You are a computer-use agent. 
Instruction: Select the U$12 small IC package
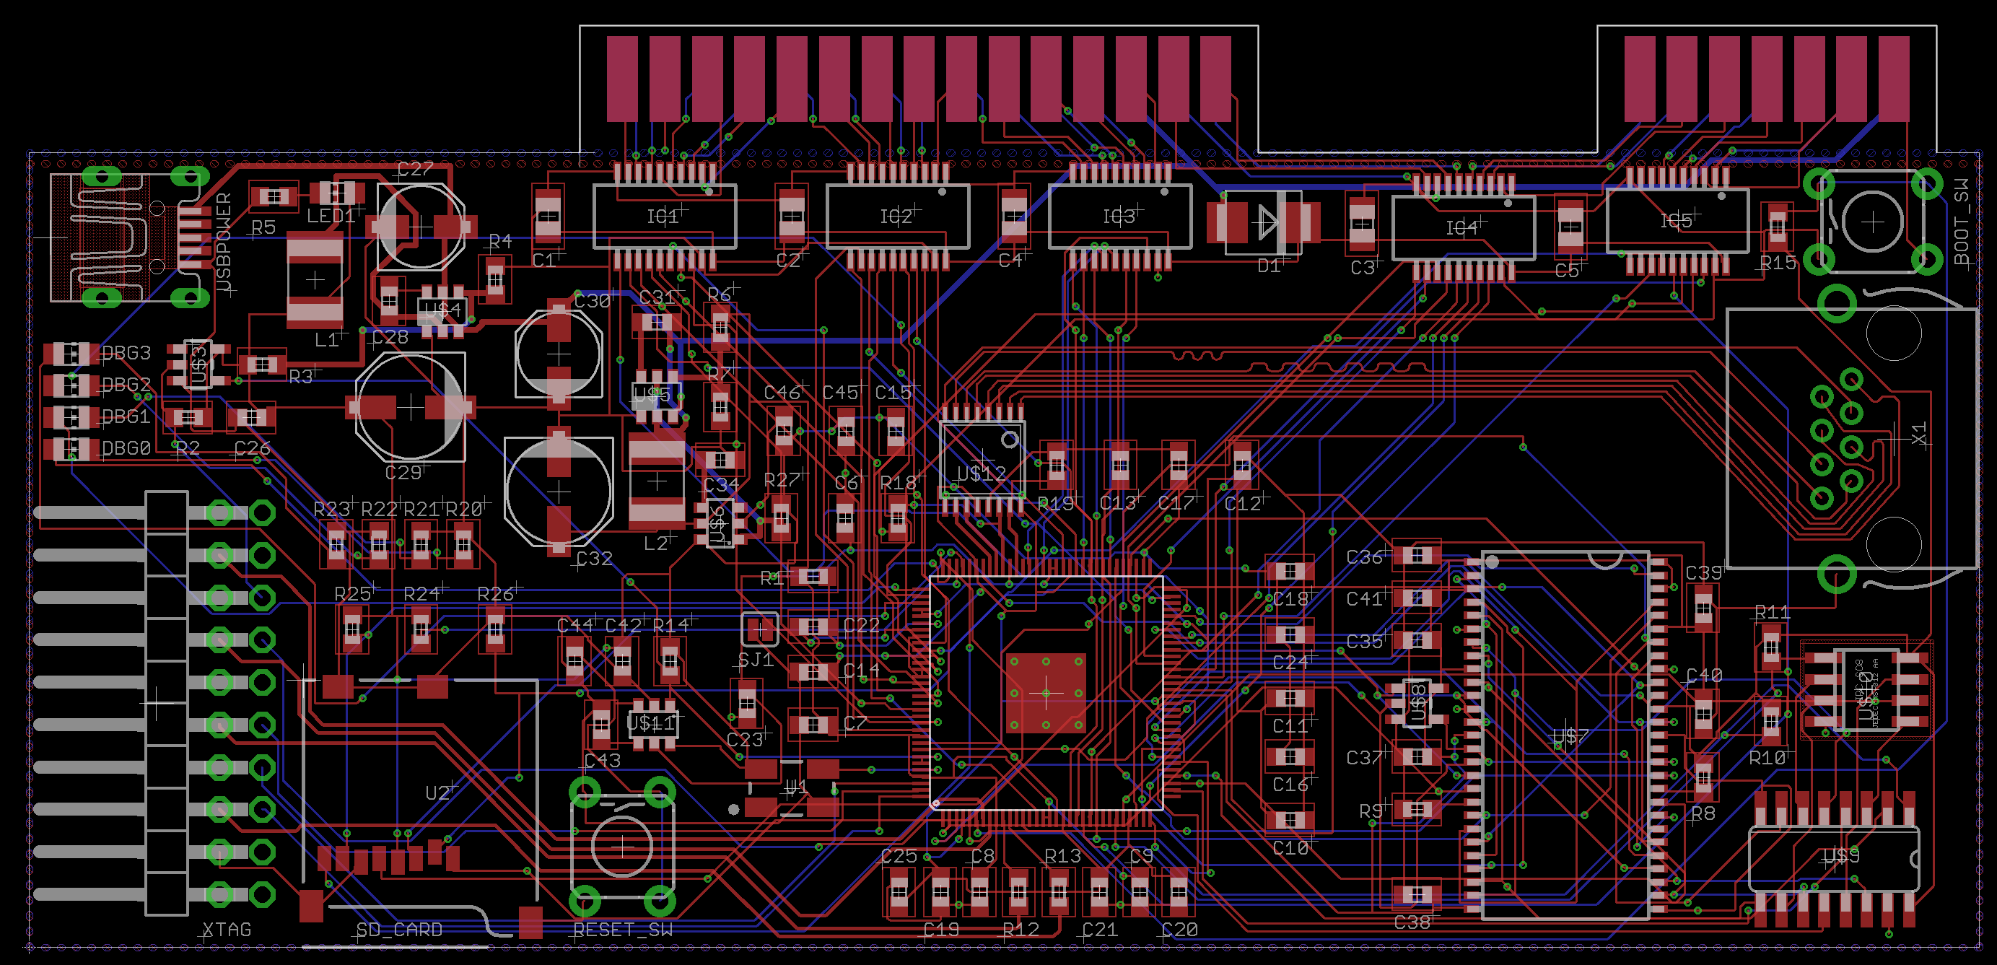982,460
